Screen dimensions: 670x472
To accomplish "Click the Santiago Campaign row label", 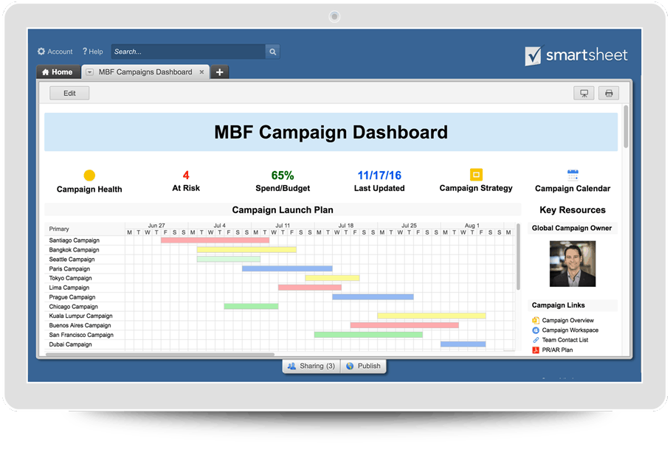I will click(75, 240).
